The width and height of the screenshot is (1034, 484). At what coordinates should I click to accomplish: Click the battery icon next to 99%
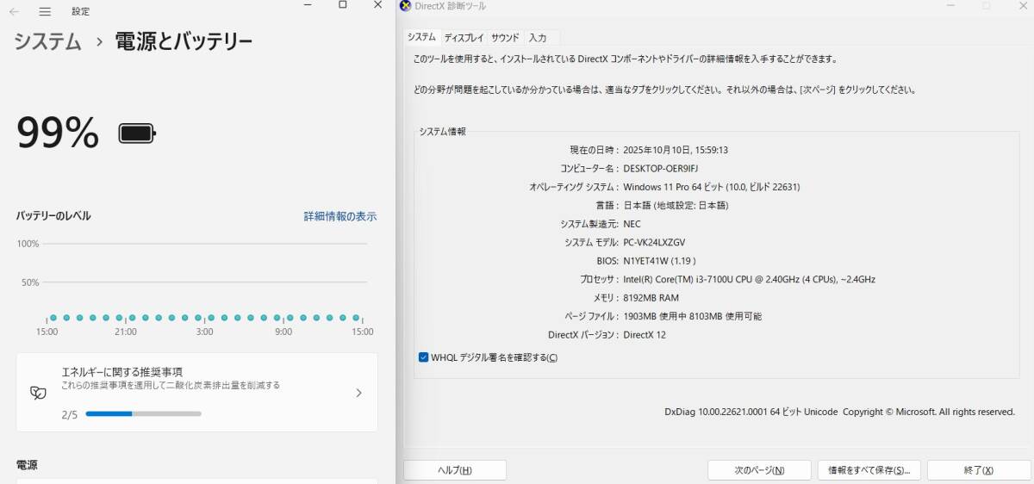tap(137, 133)
